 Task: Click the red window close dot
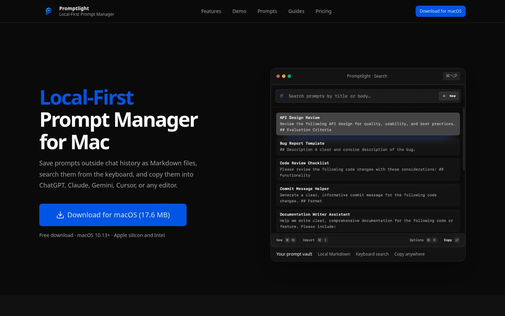(x=278, y=76)
